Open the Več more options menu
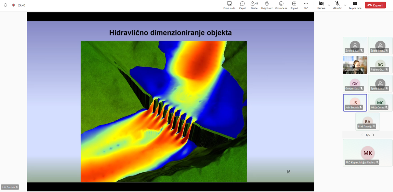Image resolution: width=393 pixels, height=192 pixels. (306, 4)
